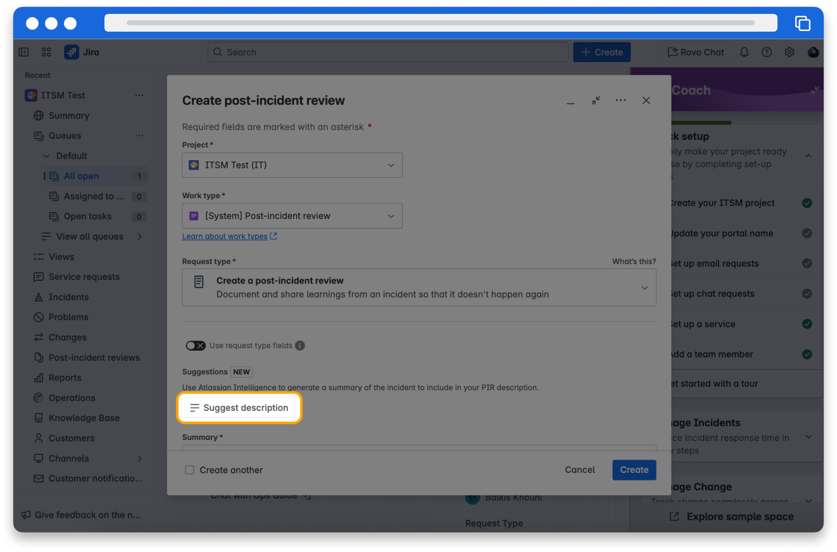Collapse the Quick setup section chevron
837x552 pixels.
point(809,155)
